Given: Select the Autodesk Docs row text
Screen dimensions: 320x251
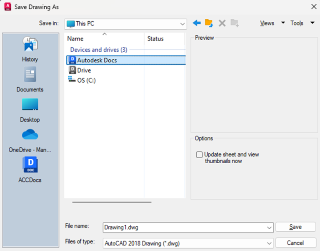Looking at the screenshot, I should 97,60.
